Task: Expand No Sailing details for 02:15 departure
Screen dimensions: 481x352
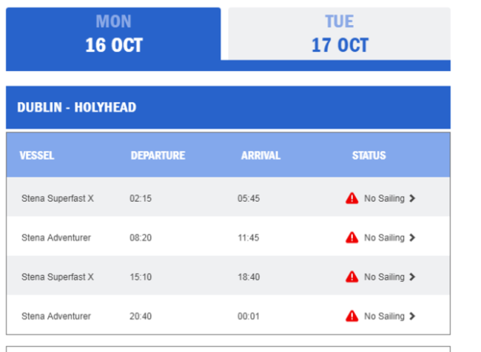Action: coord(412,198)
